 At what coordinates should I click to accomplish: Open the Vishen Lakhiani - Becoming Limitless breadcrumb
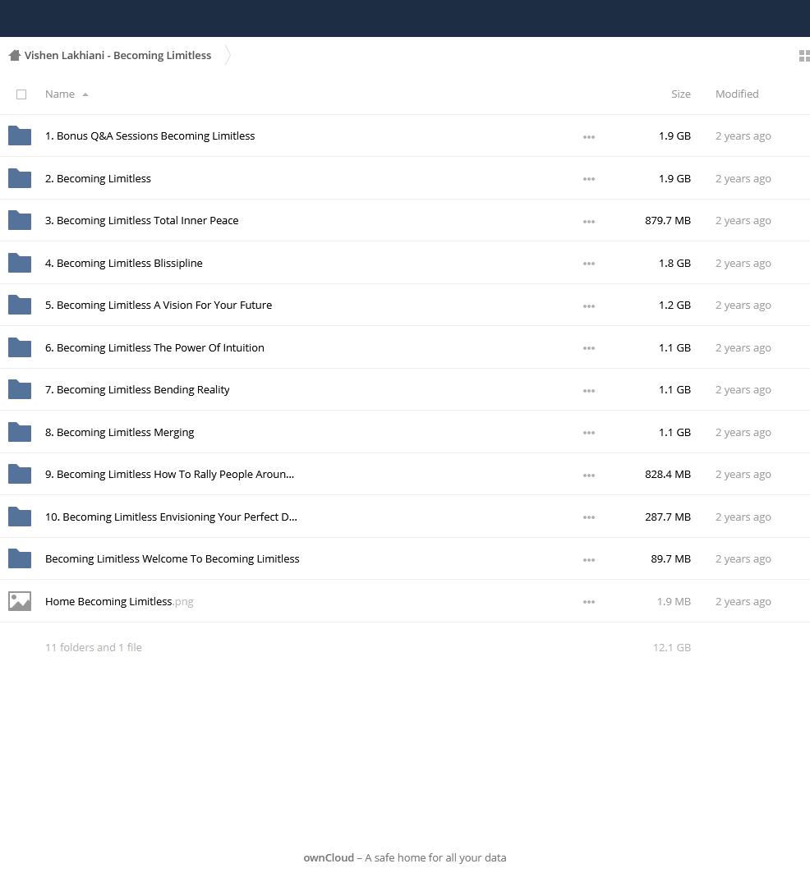pos(117,55)
